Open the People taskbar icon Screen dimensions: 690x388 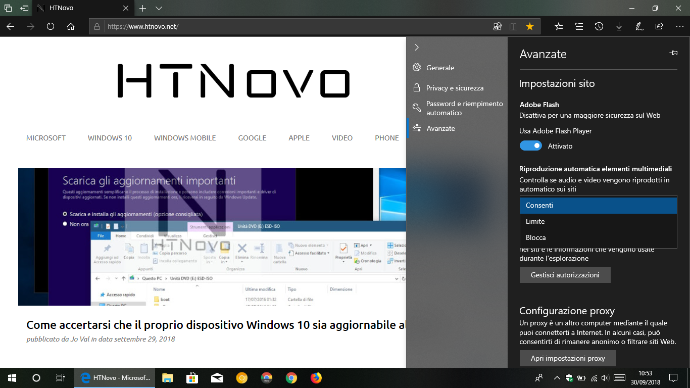[539, 377]
